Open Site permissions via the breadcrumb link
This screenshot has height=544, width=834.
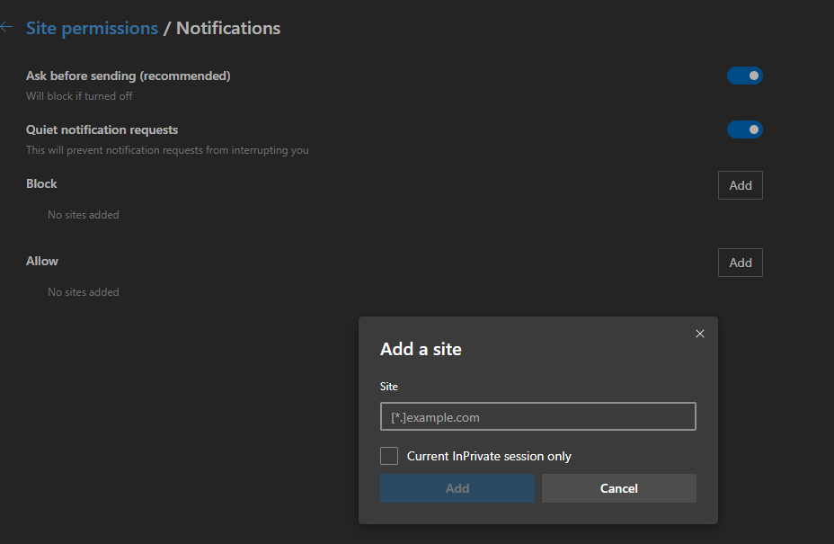[93, 28]
